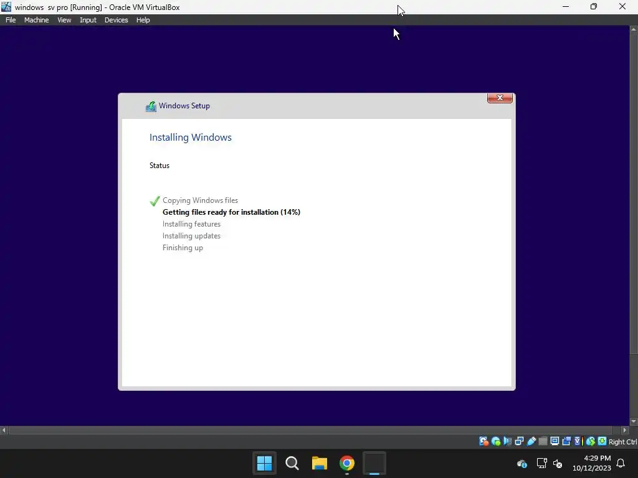Click the Right Ctrl host key label
Image resolution: width=638 pixels, height=478 pixels.
tap(623, 442)
